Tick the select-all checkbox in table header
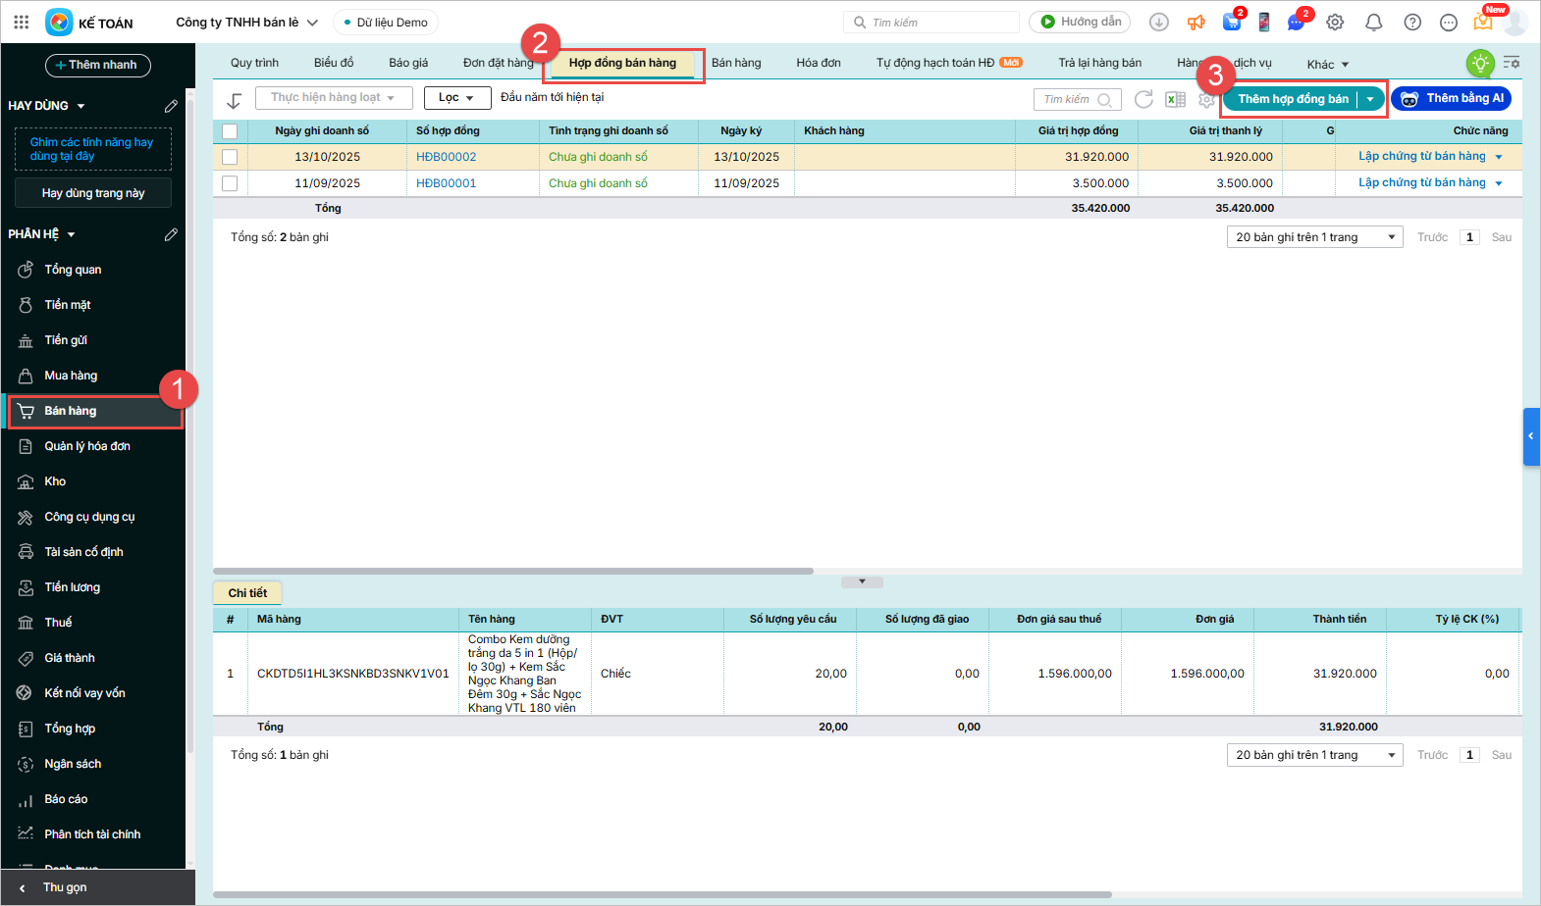The height and width of the screenshot is (906, 1541). (x=230, y=131)
